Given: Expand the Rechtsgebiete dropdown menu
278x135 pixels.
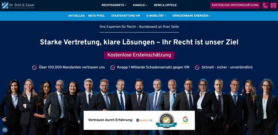Looking at the screenshot, I should (114, 5).
